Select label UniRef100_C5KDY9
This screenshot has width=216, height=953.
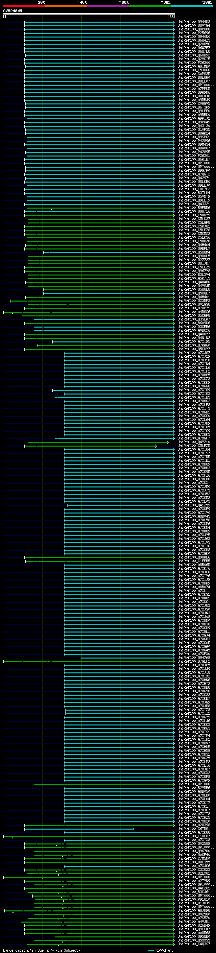click(x=194, y=215)
